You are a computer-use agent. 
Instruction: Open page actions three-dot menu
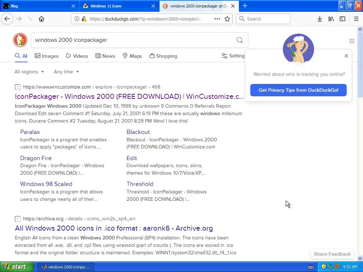pos(217,19)
